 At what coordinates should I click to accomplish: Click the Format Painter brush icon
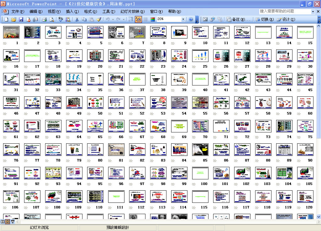99,19
